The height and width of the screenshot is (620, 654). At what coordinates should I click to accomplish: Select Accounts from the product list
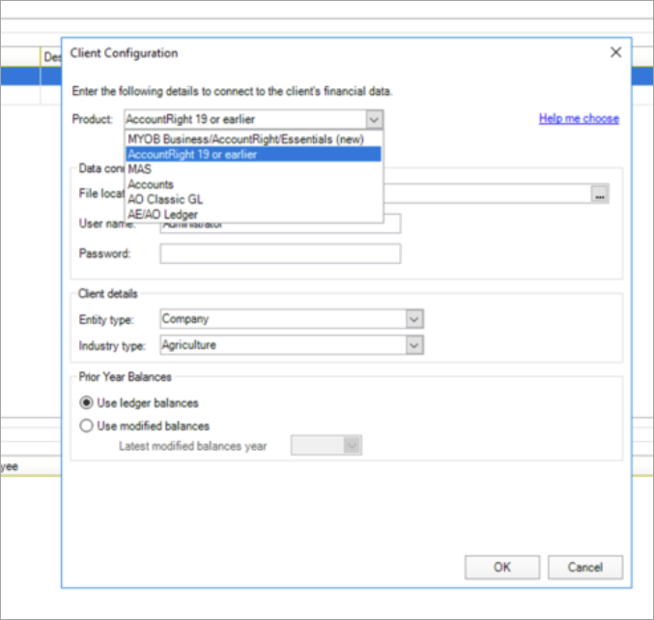pyautogui.click(x=254, y=184)
